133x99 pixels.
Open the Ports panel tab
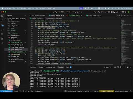point(69,67)
